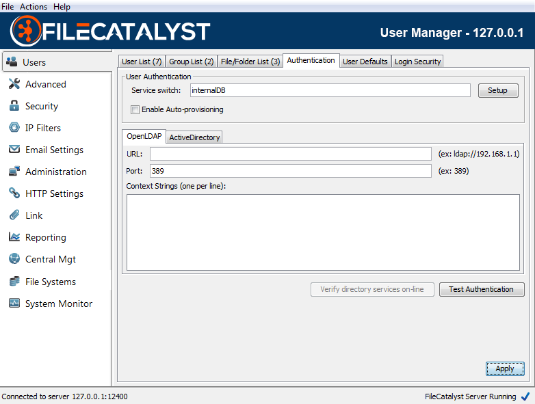Screen dimensions: 535x404
Task: Click the Apply button
Action: pos(505,368)
